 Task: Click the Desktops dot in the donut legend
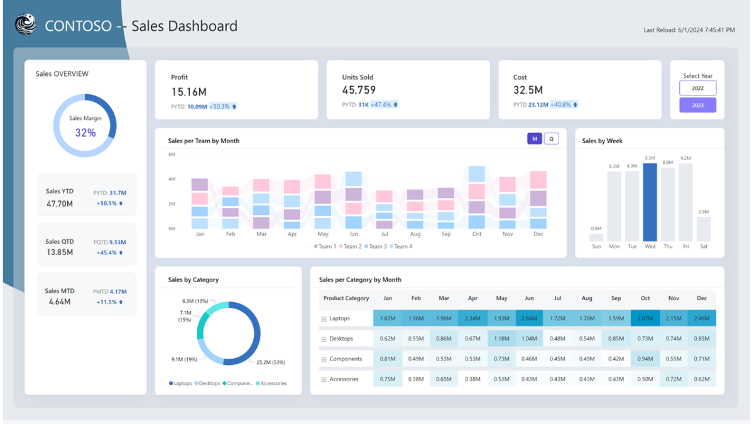[196, 383]
